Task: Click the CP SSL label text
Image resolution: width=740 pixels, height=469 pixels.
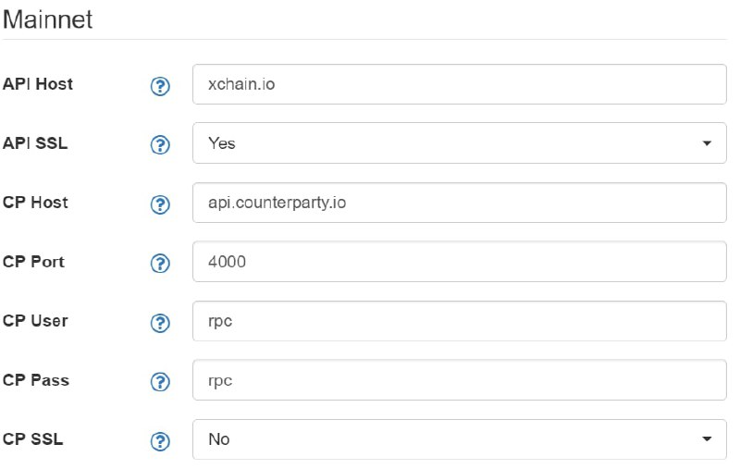Action: (32, 439)
